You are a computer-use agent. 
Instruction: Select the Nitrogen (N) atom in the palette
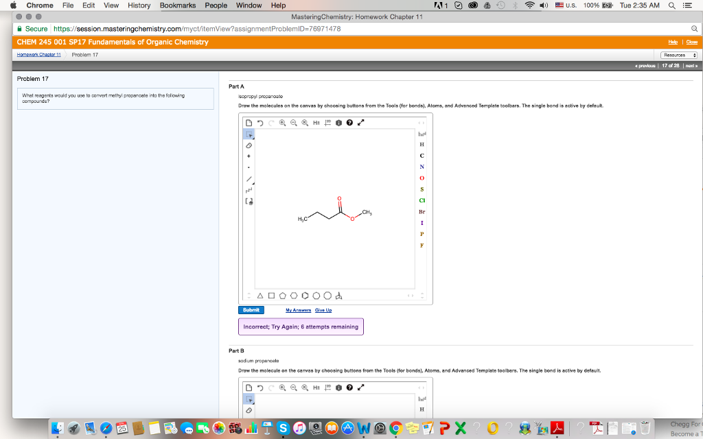point(421,167)
